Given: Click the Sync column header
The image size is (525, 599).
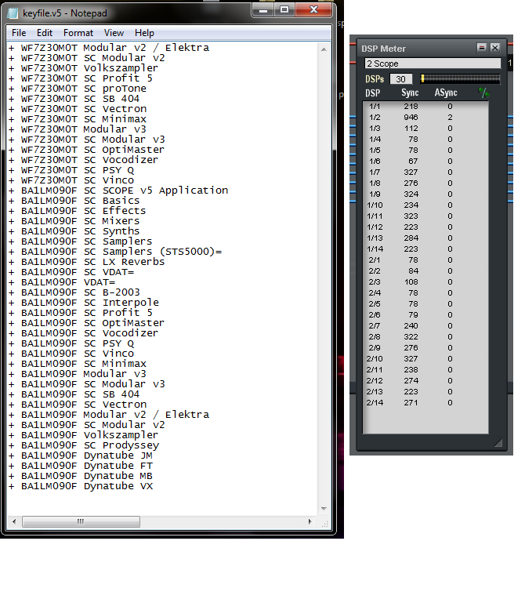Looking at the screenshot, I should click(x=410, y=93).
